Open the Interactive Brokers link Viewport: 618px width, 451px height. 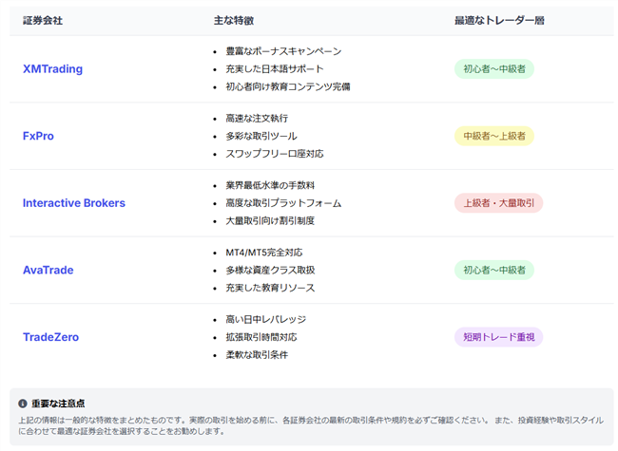(74, 203)
